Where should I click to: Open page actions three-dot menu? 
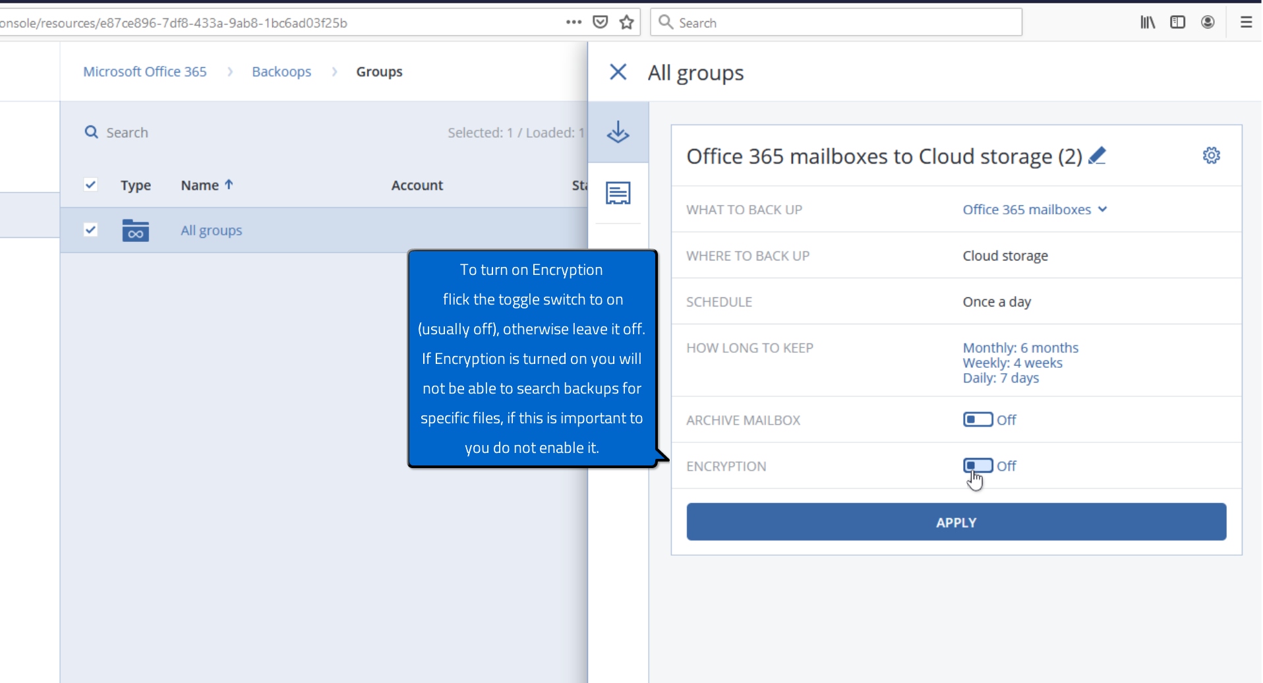coord(573,22)
